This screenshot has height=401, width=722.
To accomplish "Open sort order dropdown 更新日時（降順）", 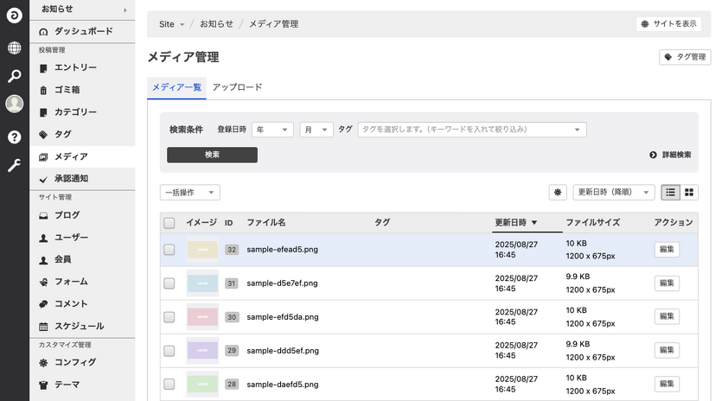I will [x=613, y=193].
